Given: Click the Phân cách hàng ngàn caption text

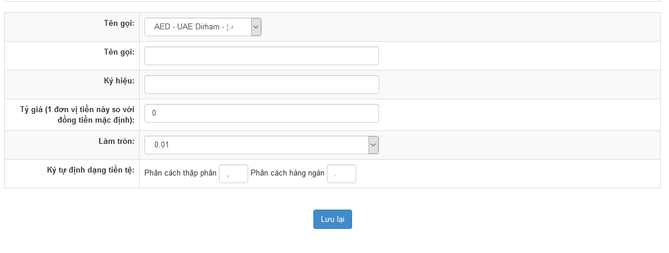Looking at the screenshot, I should 288,174.
